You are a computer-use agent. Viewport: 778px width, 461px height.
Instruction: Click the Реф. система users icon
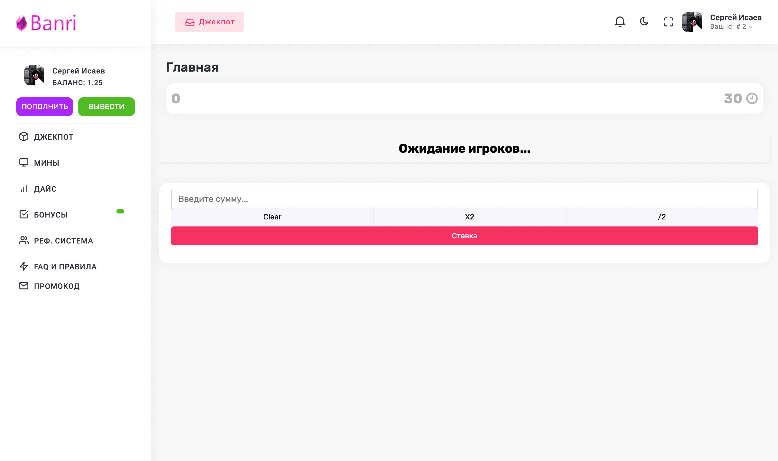pos(24,240)
